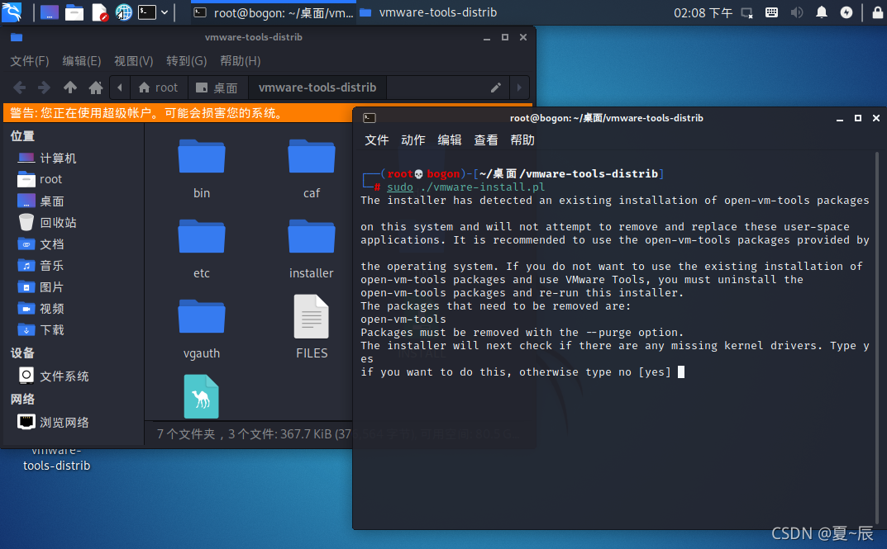Open terminal emulator from top panel
Viewport: 887px width, 549px height.
147,12
